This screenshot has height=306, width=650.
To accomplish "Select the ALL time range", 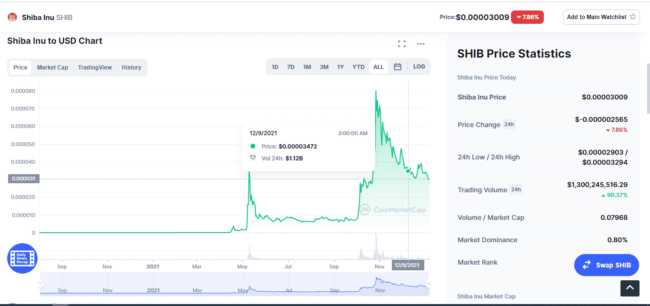I will tap(379, 67).
